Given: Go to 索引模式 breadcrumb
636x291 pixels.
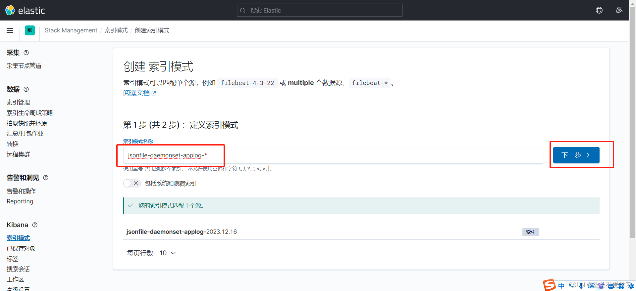Looking at the screenshot, I should click(x=116, y=30).
